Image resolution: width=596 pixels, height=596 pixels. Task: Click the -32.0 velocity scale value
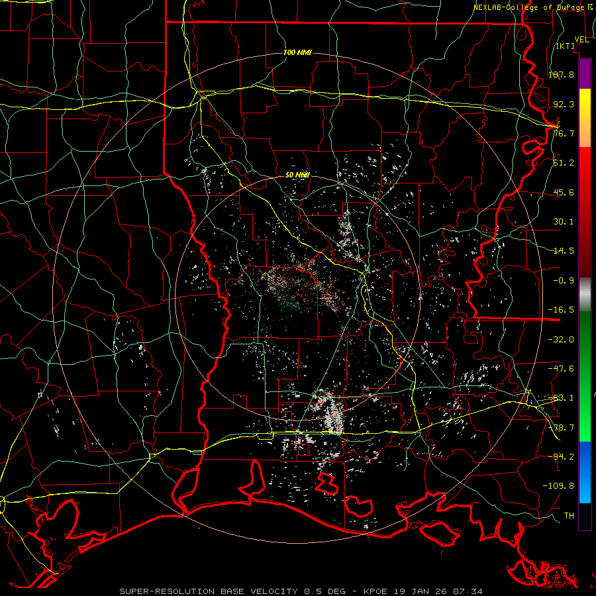(561, 340)
